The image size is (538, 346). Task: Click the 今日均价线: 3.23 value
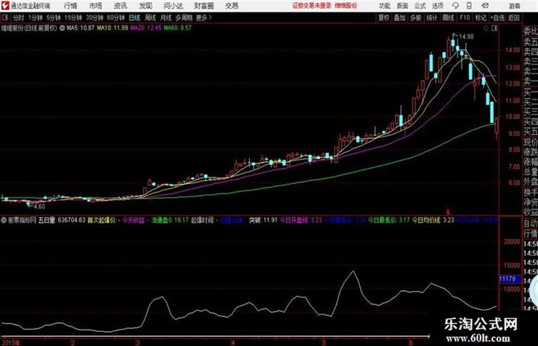(x=433, y=220)
